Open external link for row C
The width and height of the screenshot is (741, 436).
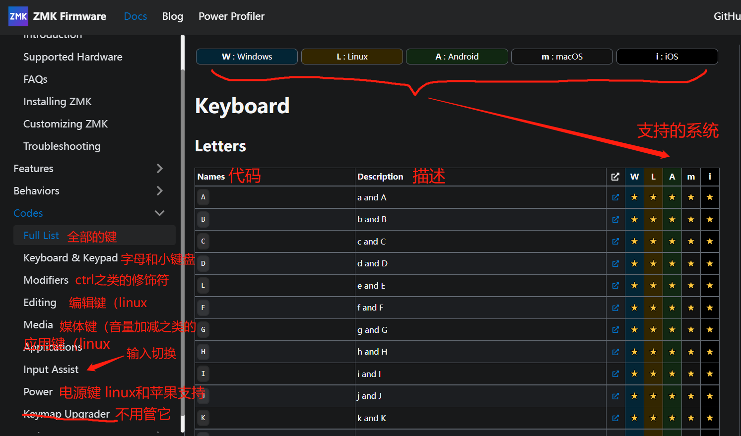(615, 242)
